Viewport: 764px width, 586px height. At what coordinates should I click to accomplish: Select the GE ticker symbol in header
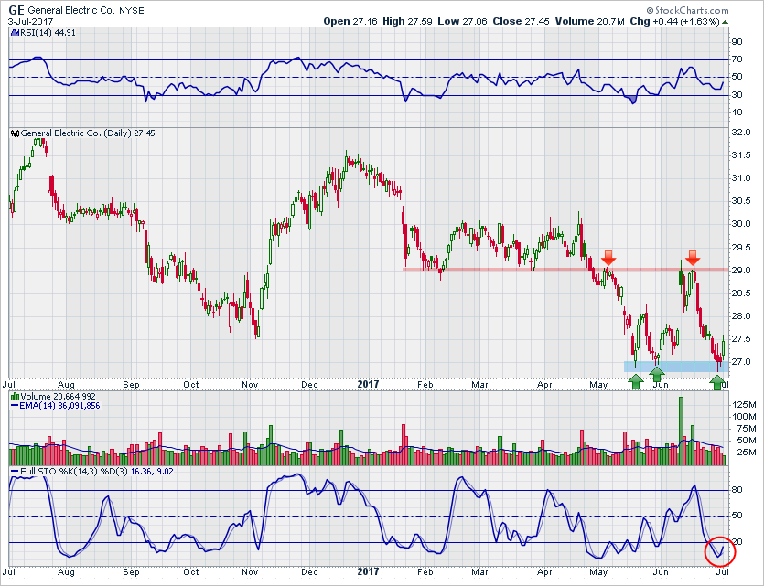[16, 10]
